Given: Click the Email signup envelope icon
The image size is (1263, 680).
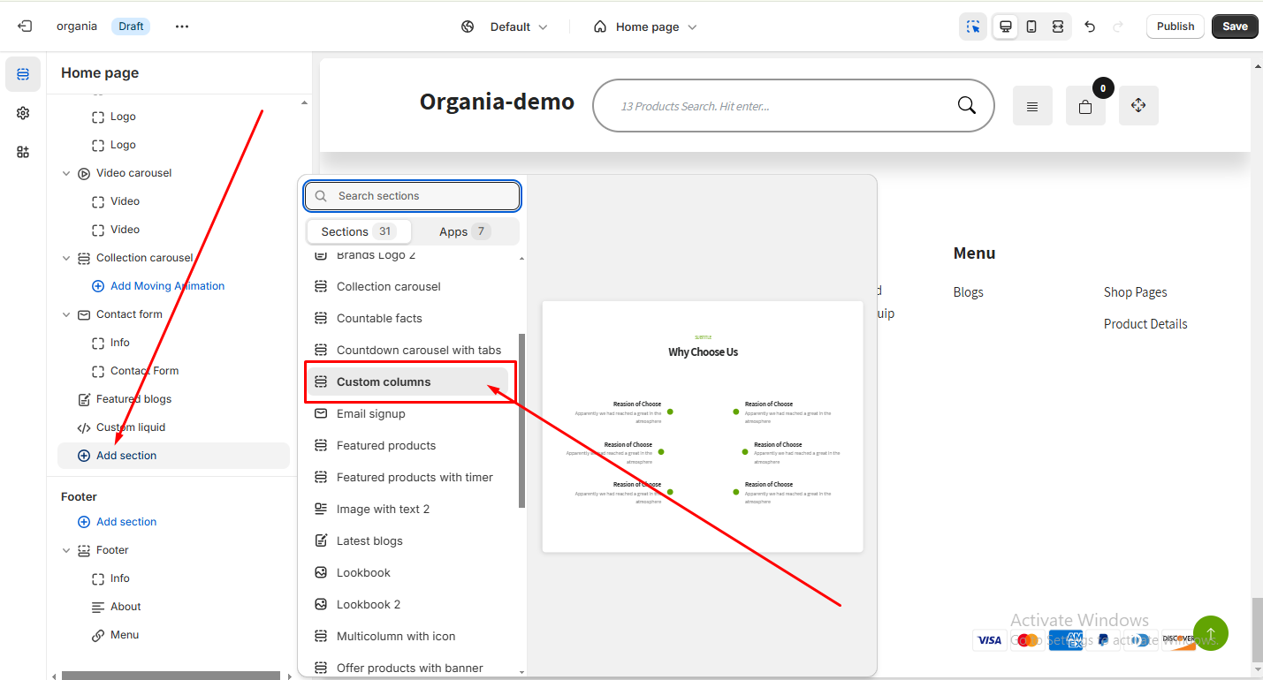Looking at the screenshot, I should tap(321, 413).
